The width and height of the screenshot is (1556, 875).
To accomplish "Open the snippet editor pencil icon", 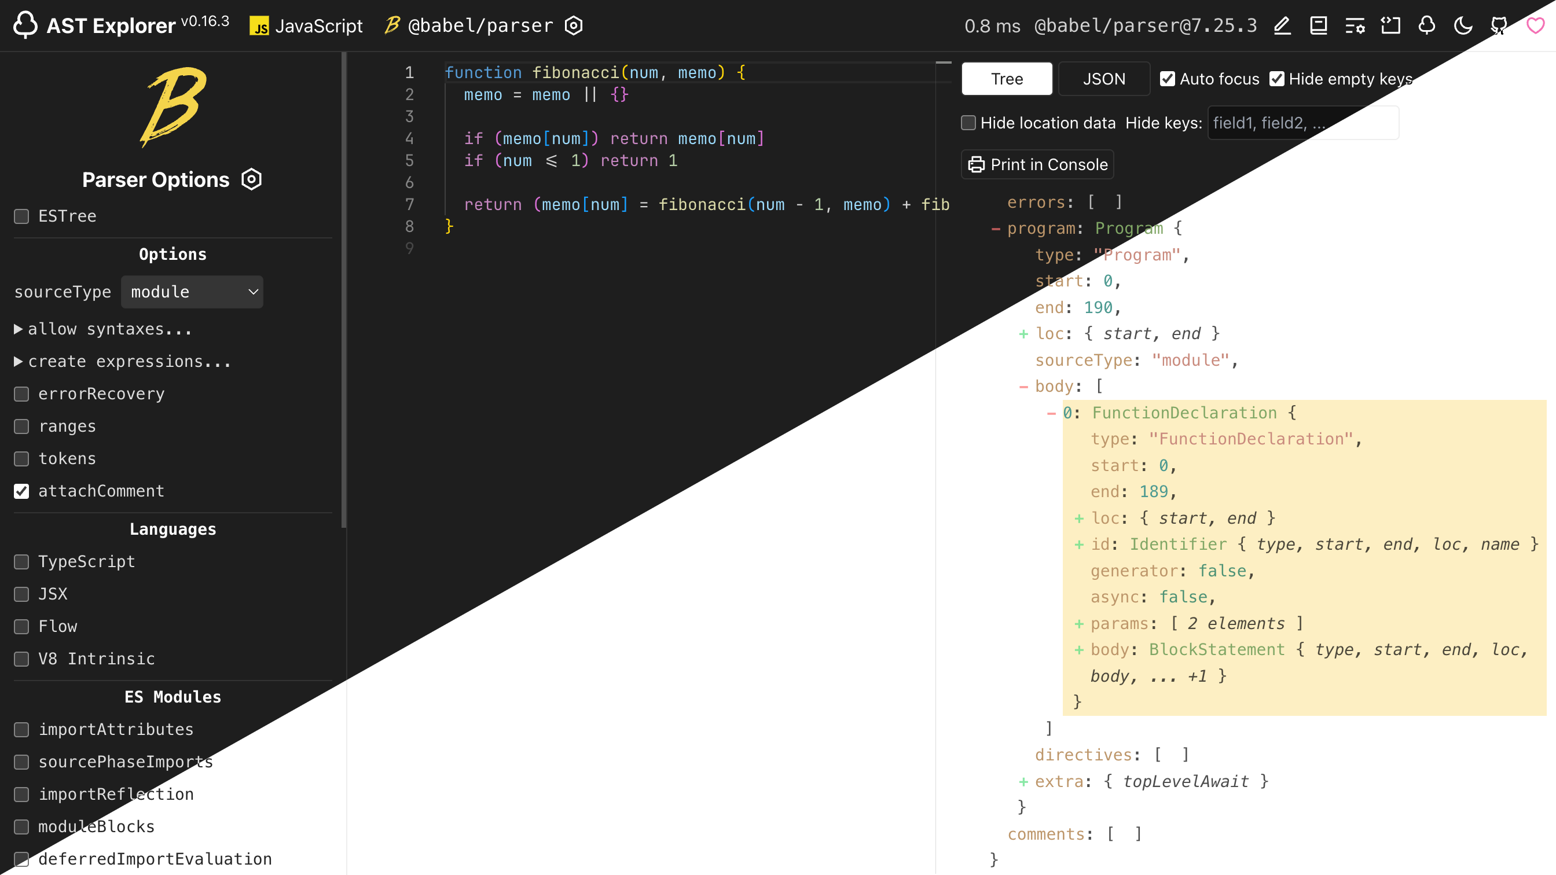I will click(x=1282, y=25).
